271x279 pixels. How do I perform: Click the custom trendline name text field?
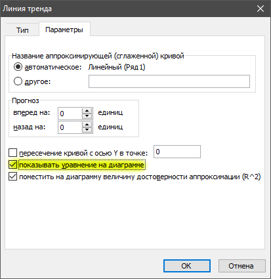(169, 81)
